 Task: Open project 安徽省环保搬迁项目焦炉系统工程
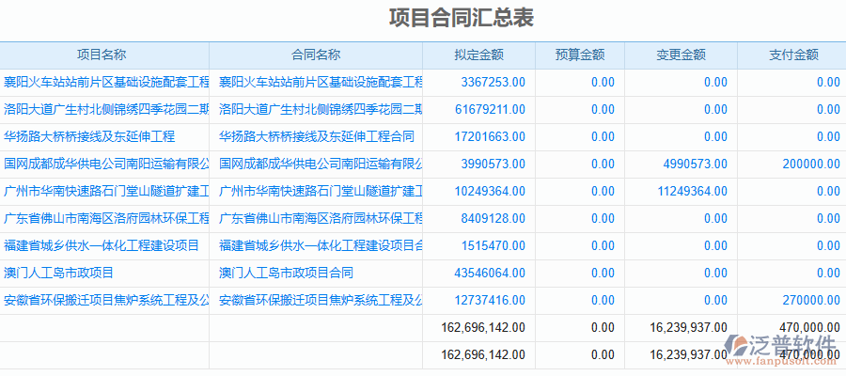point(106,301)
